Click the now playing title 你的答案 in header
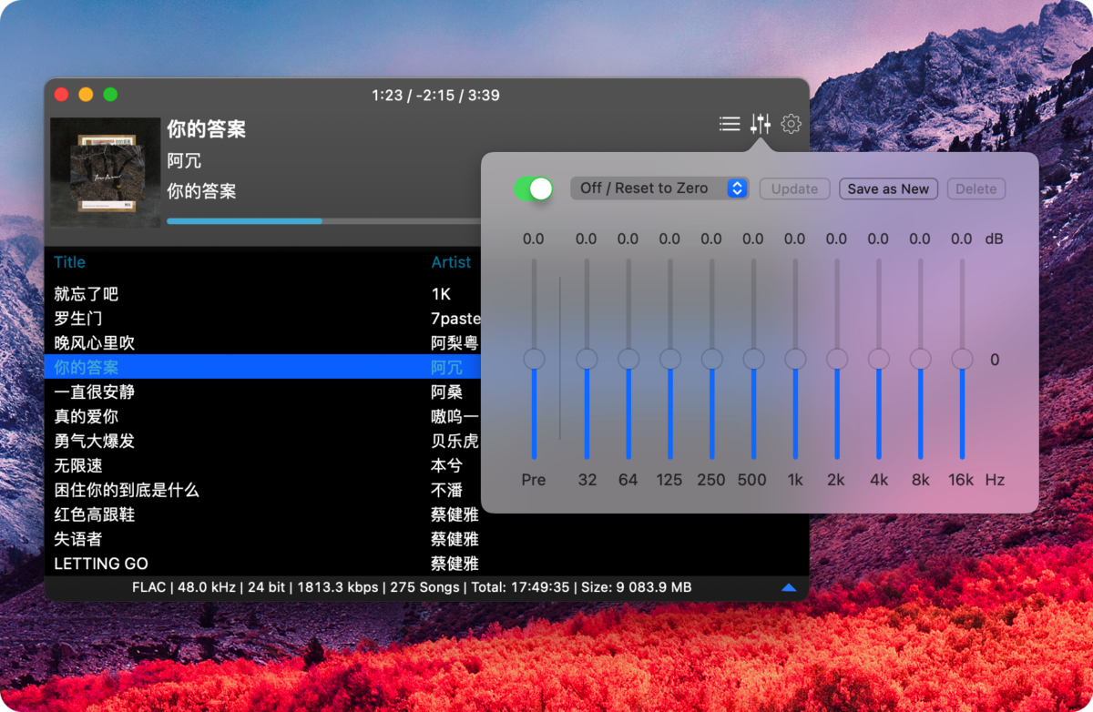This screenshot has height=712, width=1093. tap(207, 129)
